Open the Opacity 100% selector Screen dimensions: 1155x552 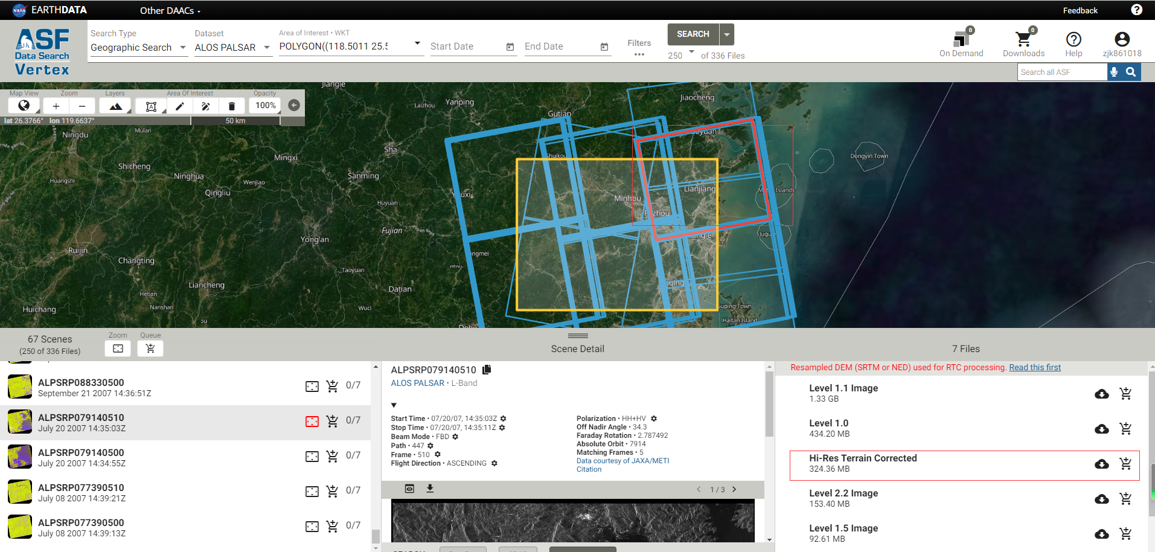point(265,106)
